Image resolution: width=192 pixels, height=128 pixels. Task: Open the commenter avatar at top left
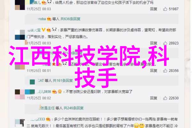[20, 5]
